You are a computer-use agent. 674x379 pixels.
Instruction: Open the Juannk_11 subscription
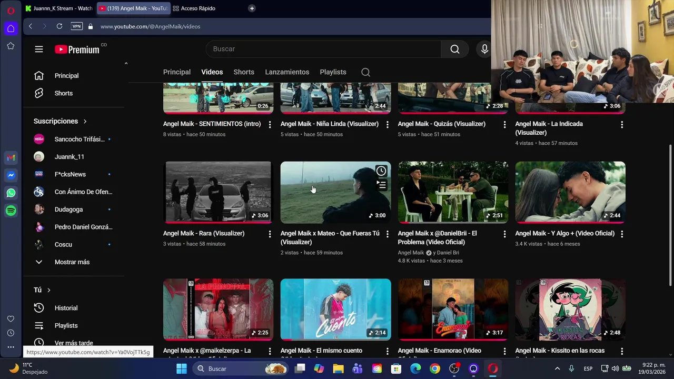[x=70, y=157]
